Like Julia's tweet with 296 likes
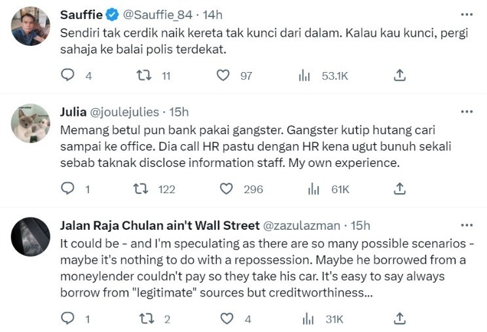Screen dimensions: 487x332 point(226,189)
